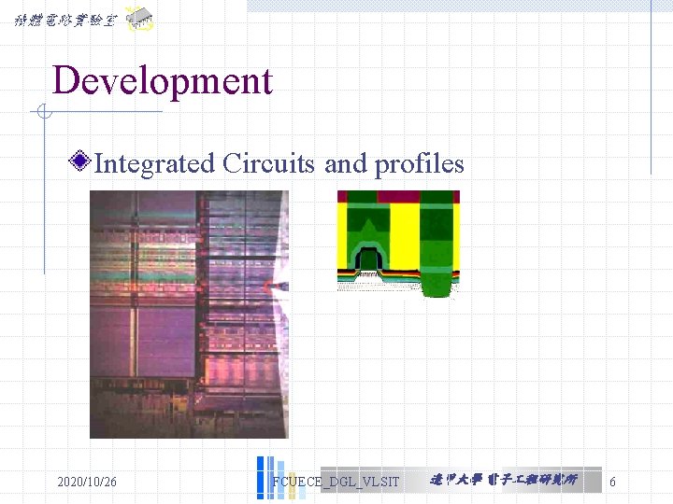The image size is (673, 504).
Task: Click the Chinese lab name in header
Action: (65, 21)
